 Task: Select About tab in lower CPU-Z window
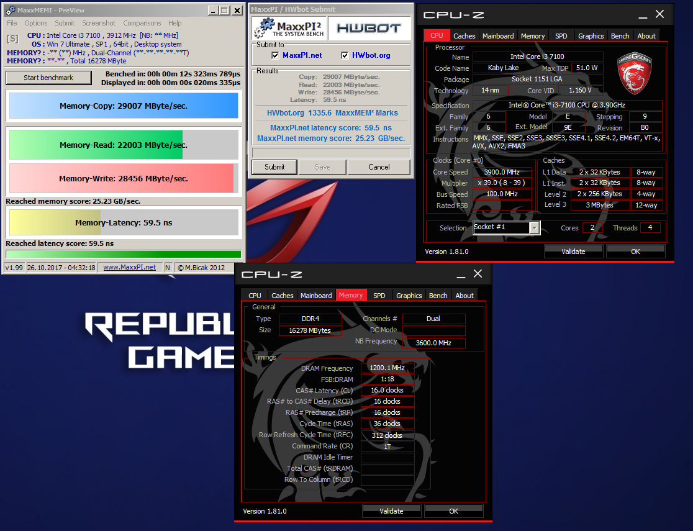pos(464,296)
